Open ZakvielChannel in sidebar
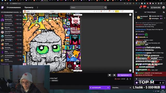 coord(11,32)
